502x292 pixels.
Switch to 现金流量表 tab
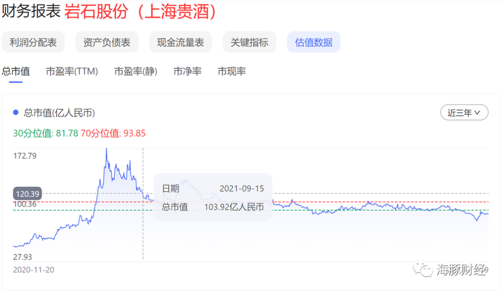pos(180,42)
